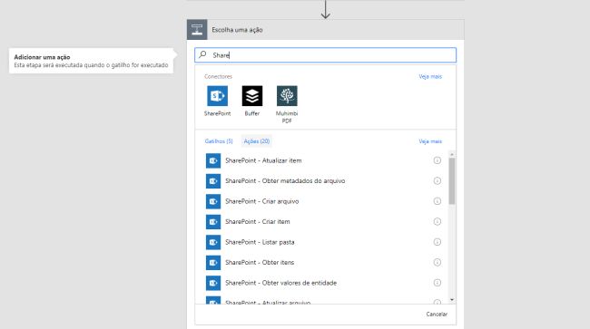
Task: Click the SharePoint icon beside Obter valores de entidade
Action: [213, 283]
